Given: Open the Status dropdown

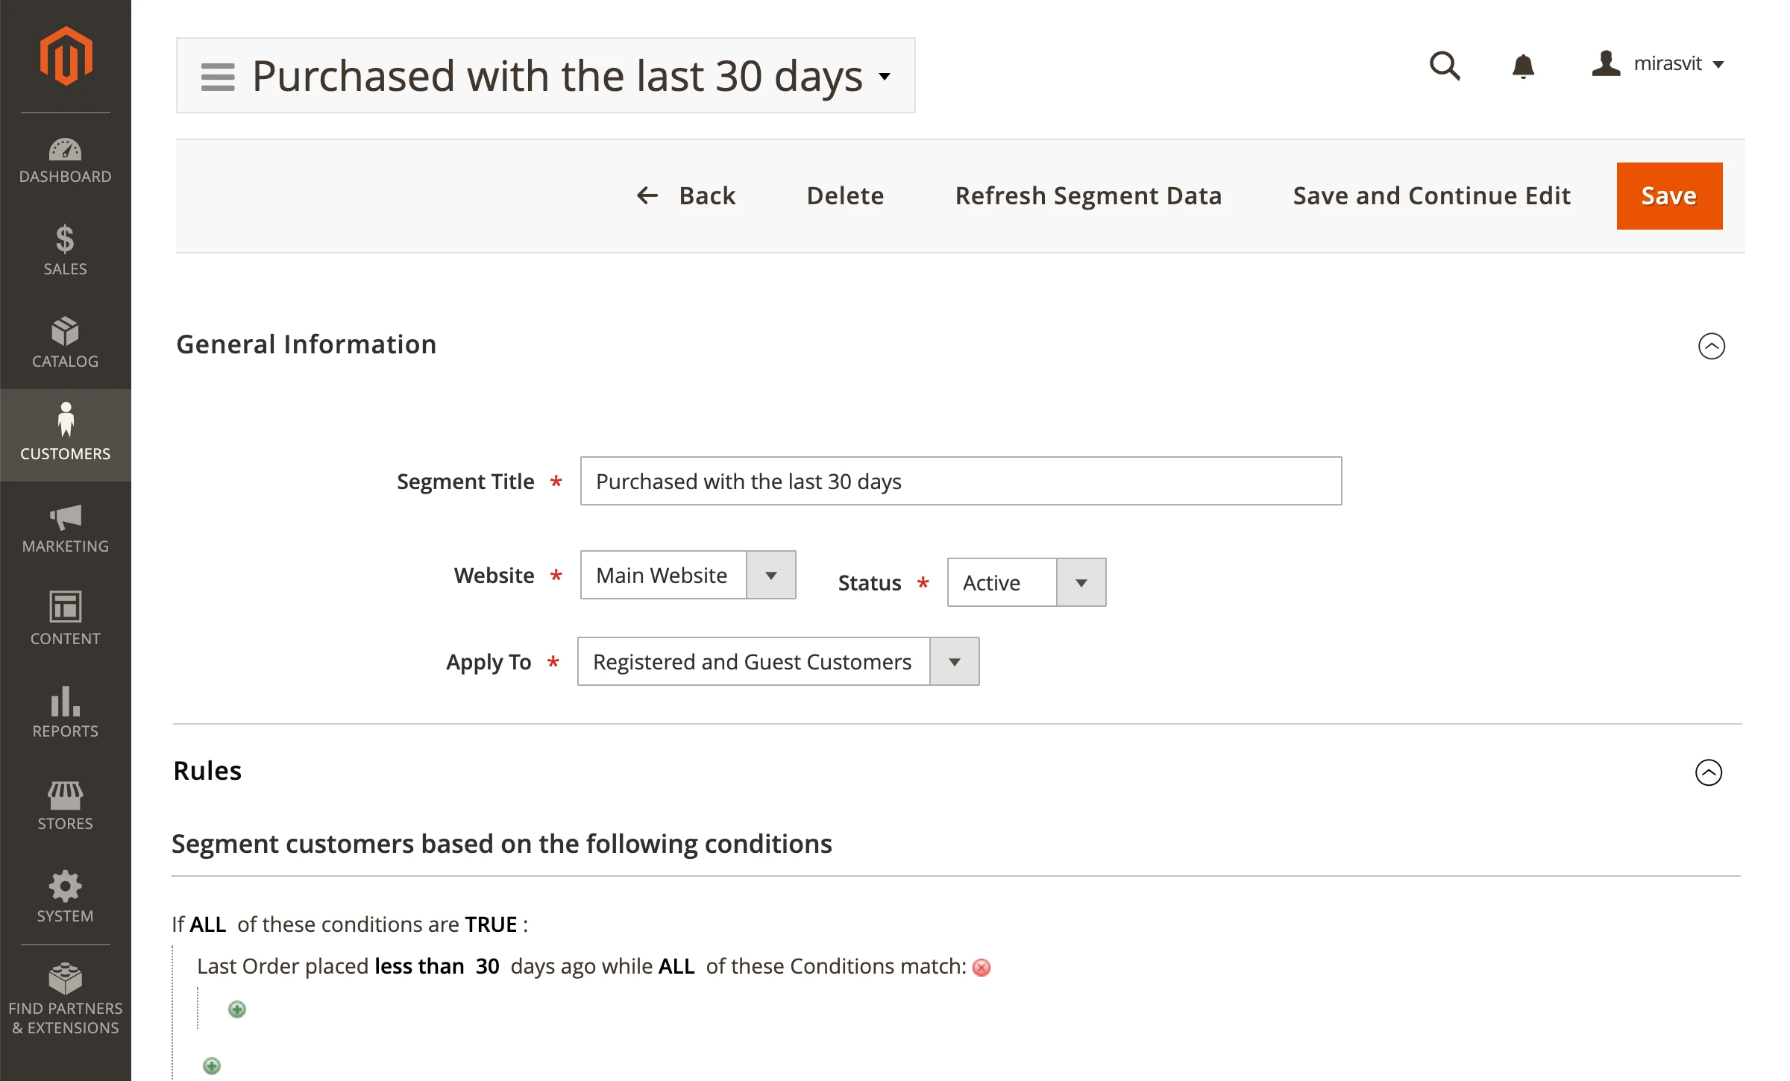Looking at the screenshot, I should coord(1026,582).
